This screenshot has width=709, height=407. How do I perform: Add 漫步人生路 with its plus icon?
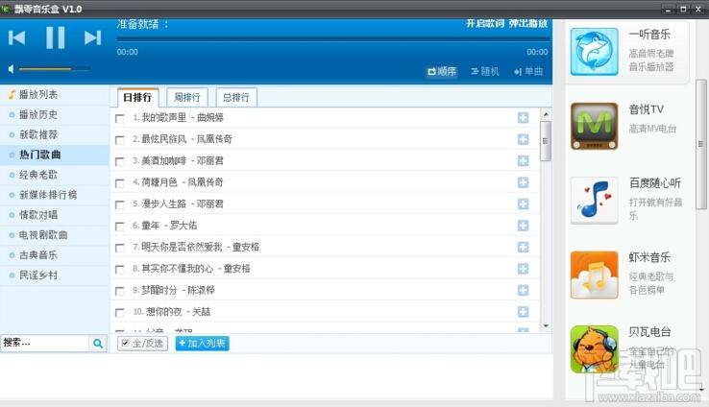tap(524, 203)
